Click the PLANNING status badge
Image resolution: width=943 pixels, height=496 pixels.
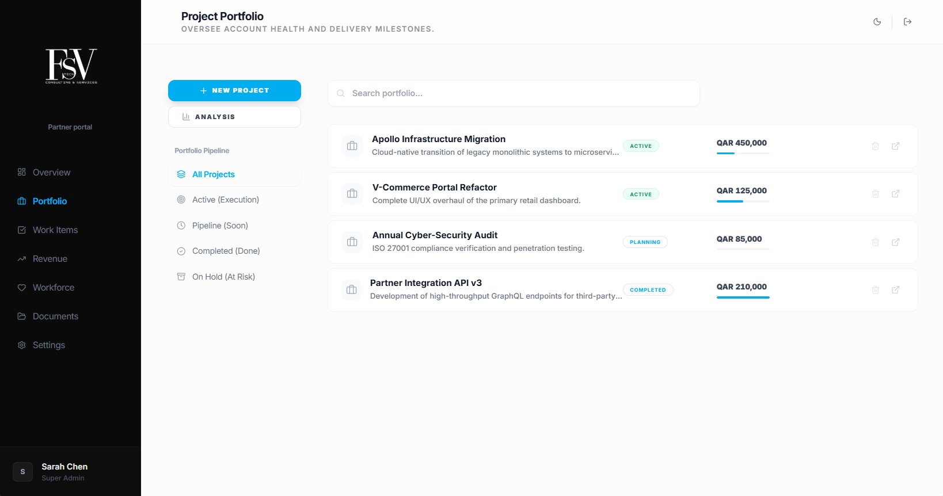(645, 242)
